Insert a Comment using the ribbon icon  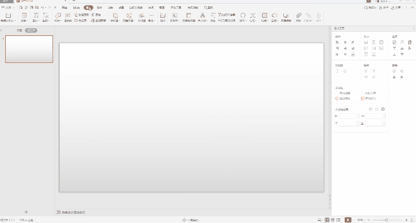(163, 16)
